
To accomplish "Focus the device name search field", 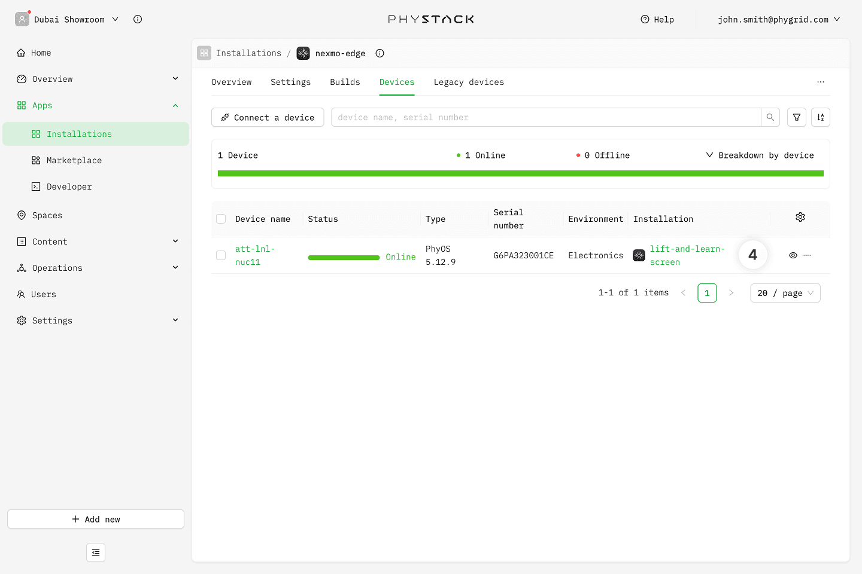I will pos(546,117).
